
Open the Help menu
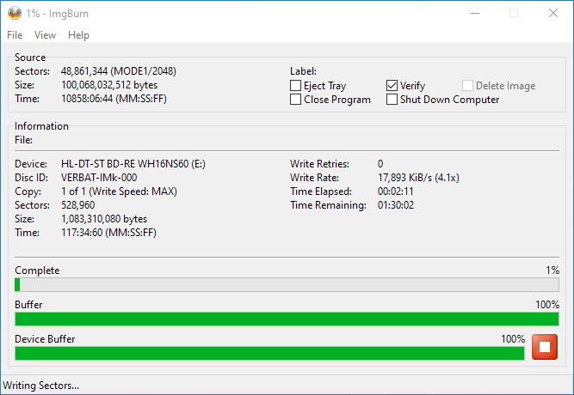coord(78,35)
